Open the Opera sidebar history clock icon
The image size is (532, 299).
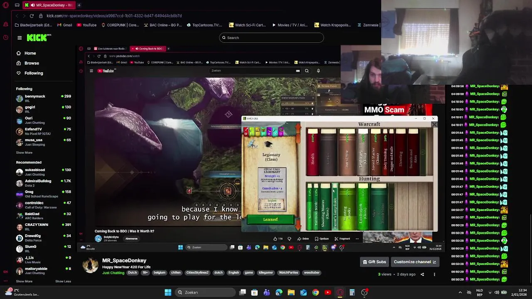coord(6,38)
